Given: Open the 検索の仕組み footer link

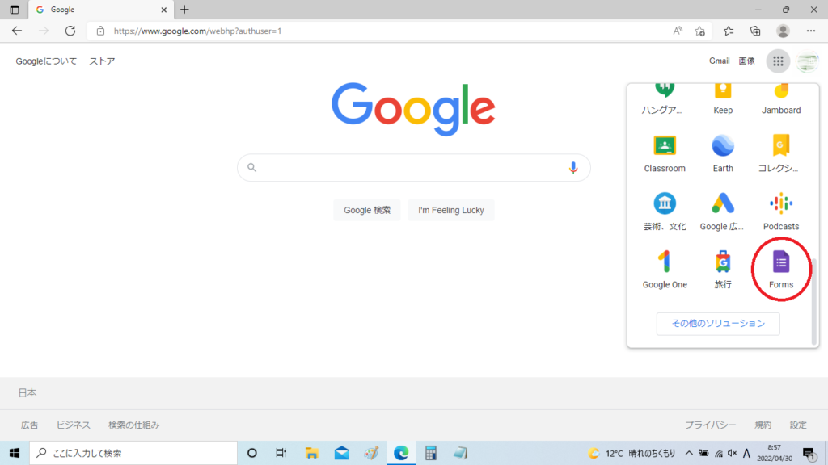Looking at the screenshot, I should pyautogui.click(x=133, y=425).
